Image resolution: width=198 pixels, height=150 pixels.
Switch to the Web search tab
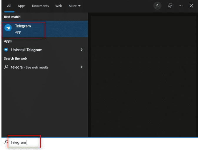59,6
